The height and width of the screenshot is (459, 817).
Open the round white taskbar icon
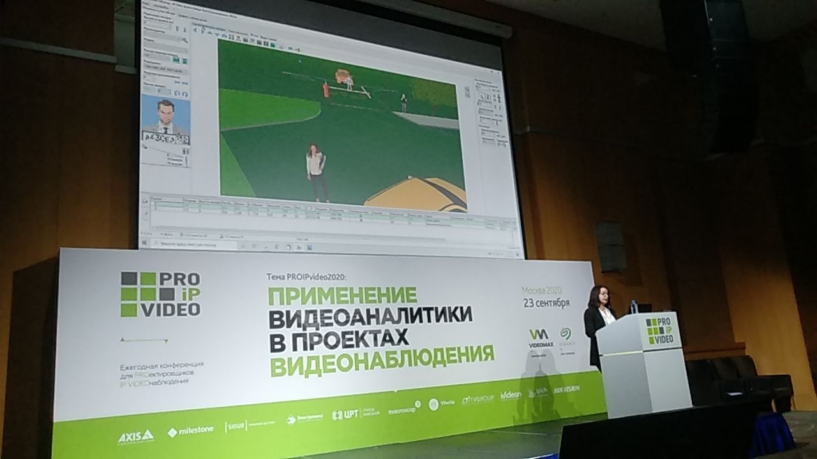click(x=288, y=247)
